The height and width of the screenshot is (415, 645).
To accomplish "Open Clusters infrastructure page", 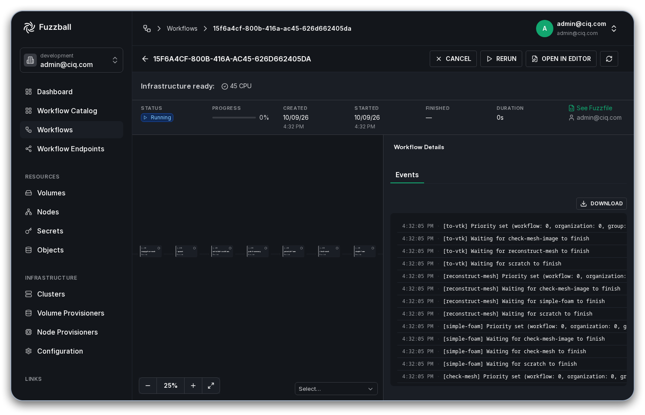I will click(x=71, y=294).
